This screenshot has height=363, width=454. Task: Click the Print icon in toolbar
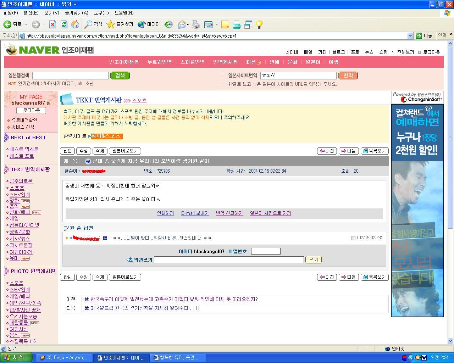coord(196,24)
